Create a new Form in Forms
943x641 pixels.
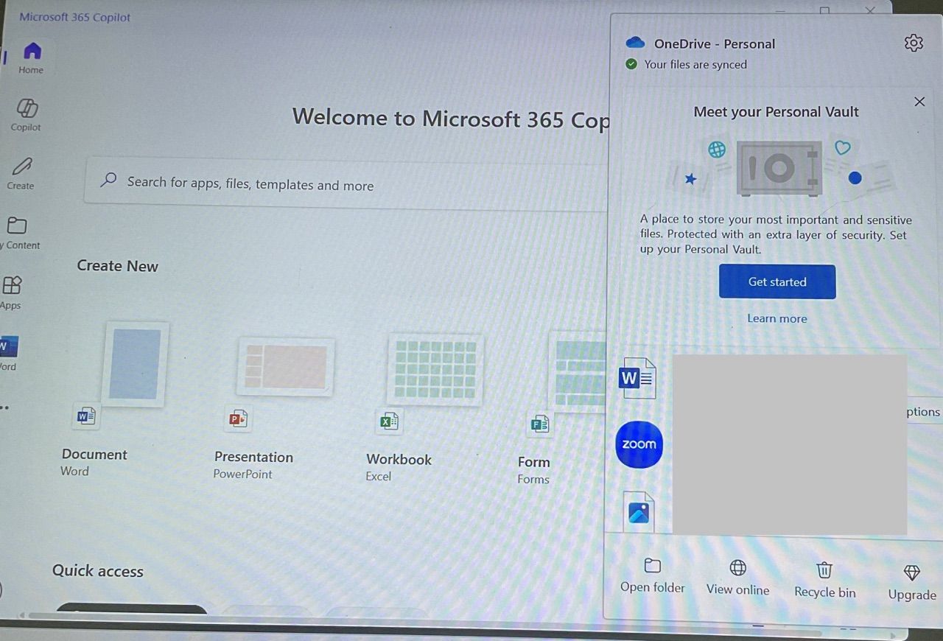pyautogui.click(x=561, y=407)
